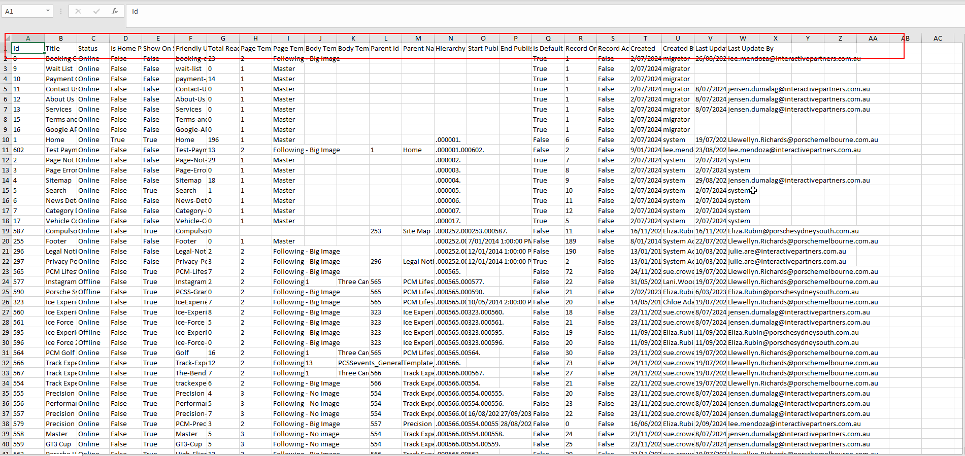Select the 'Is Default' header cell
This screenshot has width=965, height=456.
click(x=548, y=48)
